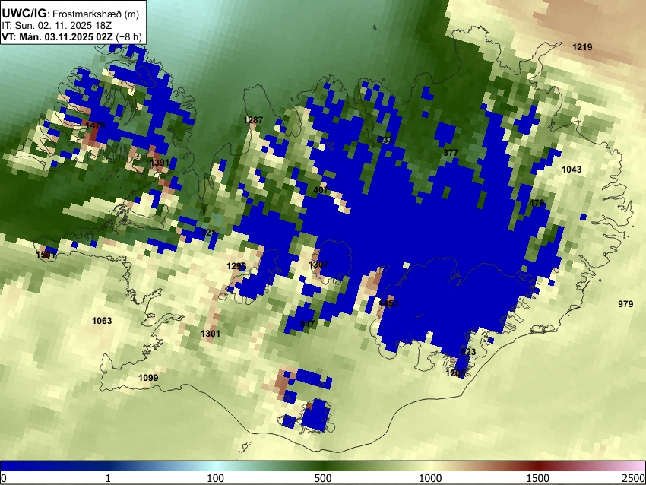
Task: Click the '1' tick label on the color scale
Action: click(108, 478)
